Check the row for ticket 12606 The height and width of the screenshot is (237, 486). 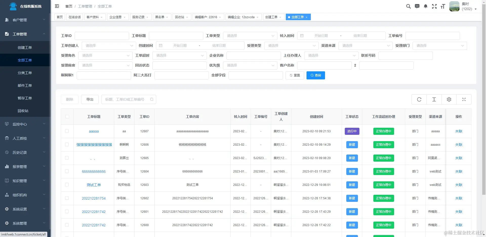click(67, 144)
